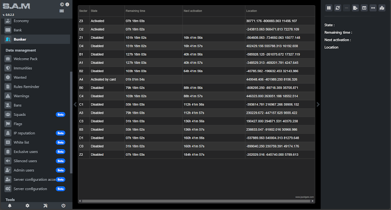Image resolution: width=391 pixels, height=210 pixels.
Task: Click the horizontal double-arrow expand icon
Action: click(x=373, y=8)
